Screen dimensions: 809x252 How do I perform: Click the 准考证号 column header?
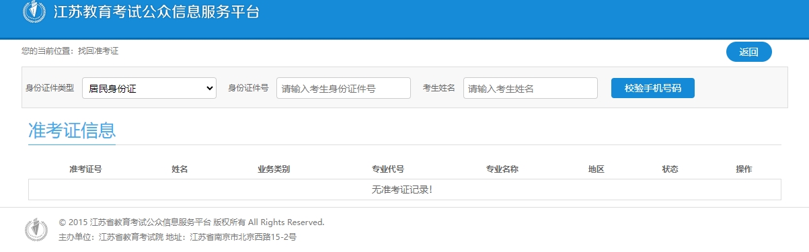coord(85,169)
